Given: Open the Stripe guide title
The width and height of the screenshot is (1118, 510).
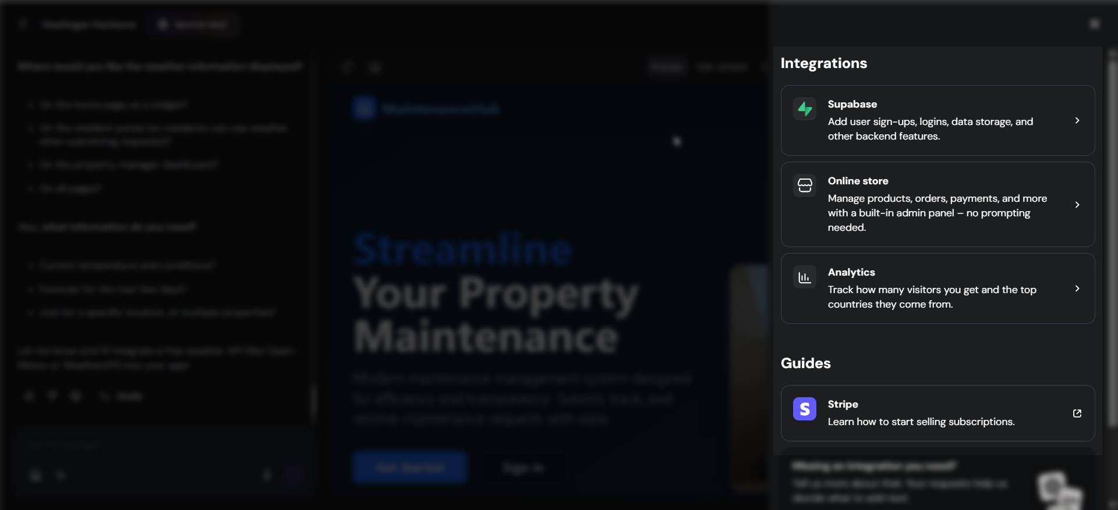Looking at the screenshot, I should pyautogui.click(x=843, y=404).
